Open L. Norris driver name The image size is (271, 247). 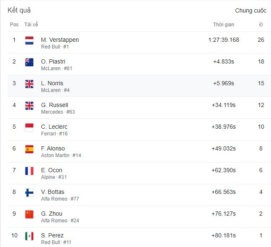coord(52,83)
